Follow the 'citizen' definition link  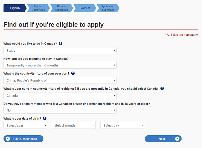pyautogui.click(x=78, y=103)
